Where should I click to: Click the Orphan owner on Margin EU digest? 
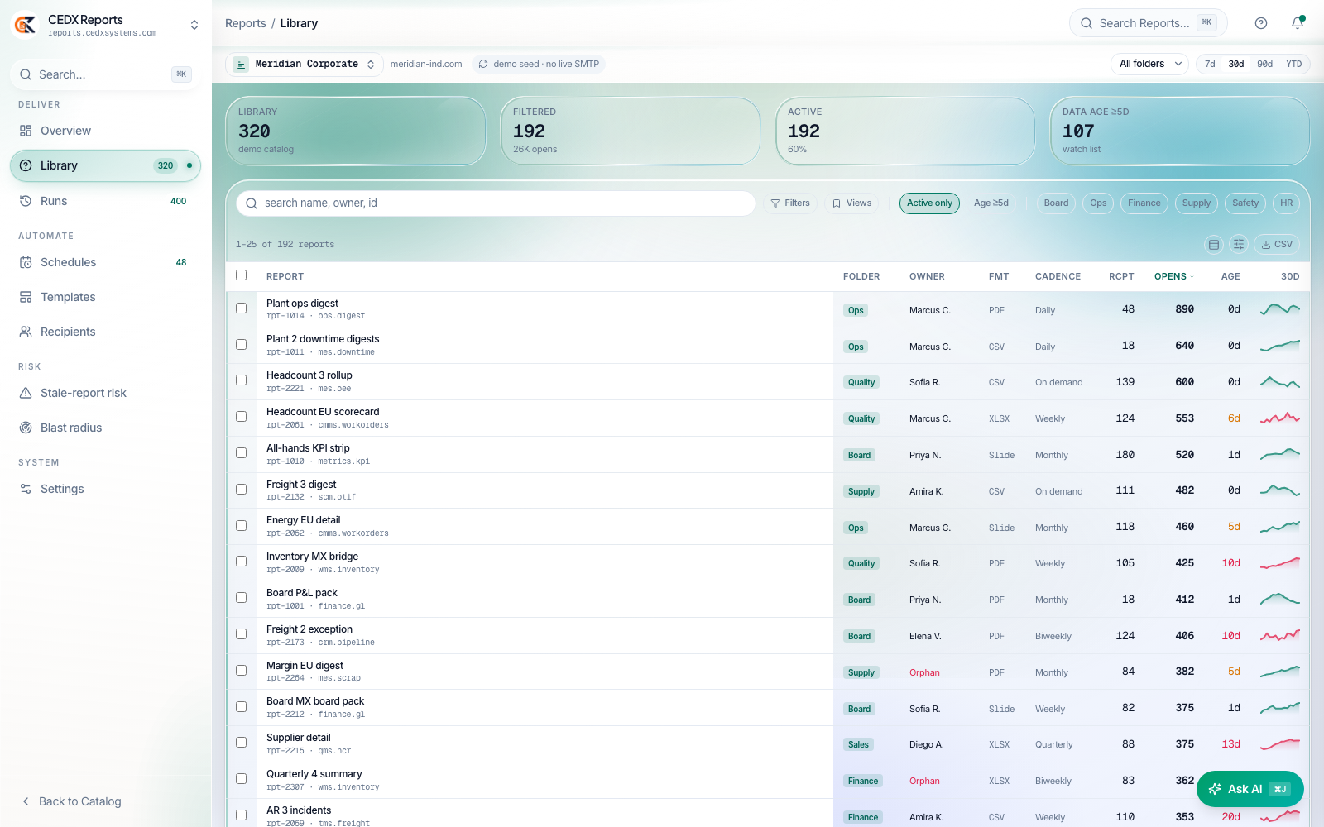click(x=924, y=672)
